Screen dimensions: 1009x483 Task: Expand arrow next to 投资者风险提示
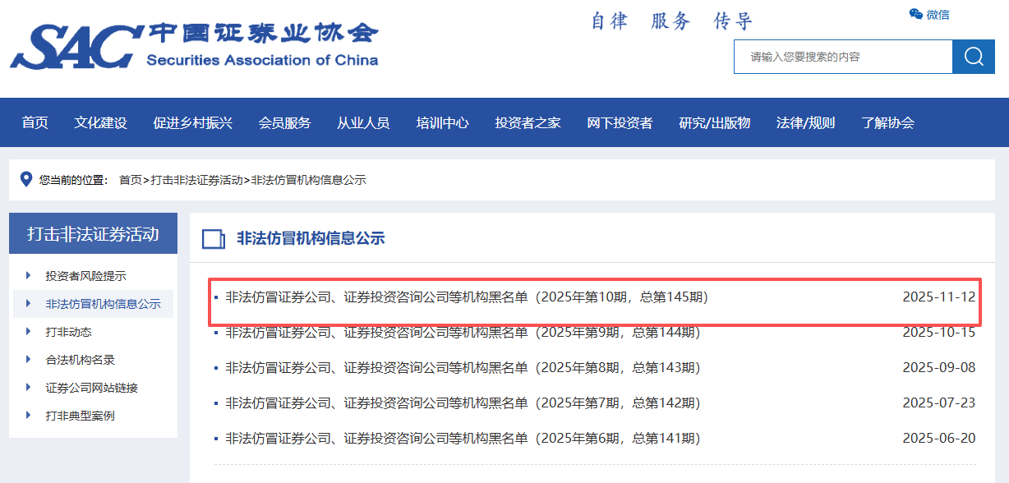[29, 276]
